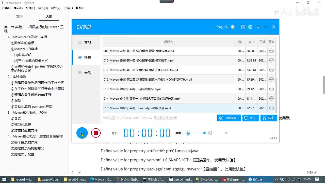325x183 pixels.
Task: Switch to 黑板.pptx taskbar item
Action: 233,179
